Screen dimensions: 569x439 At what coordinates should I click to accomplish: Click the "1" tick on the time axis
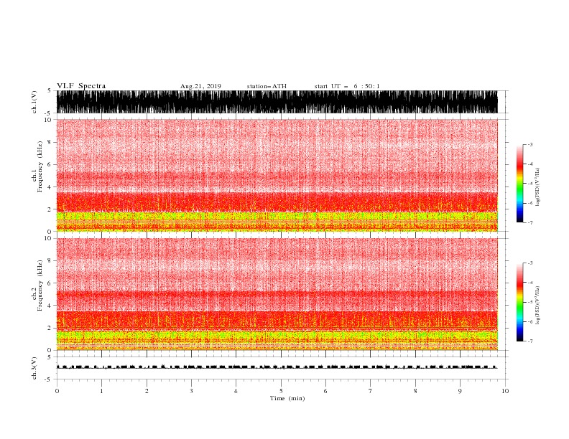[101, 391]
